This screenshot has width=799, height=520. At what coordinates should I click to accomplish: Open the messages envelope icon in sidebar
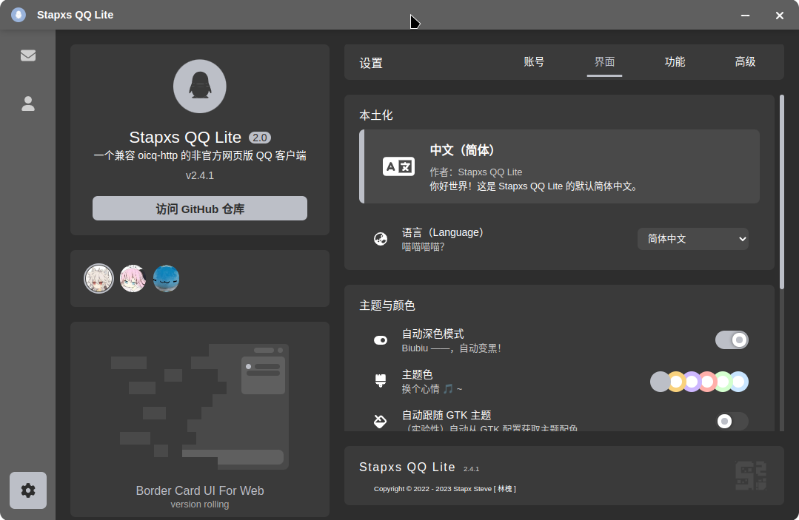(x=28, y=55)
